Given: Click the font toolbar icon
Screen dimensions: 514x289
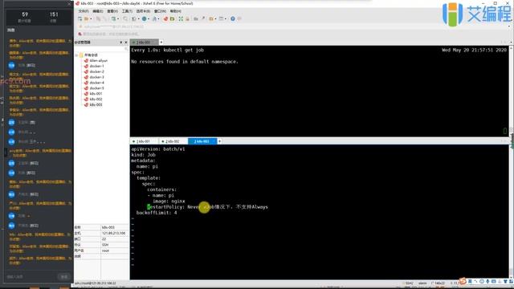Looking at the screenshot, I should click(154, 18).
